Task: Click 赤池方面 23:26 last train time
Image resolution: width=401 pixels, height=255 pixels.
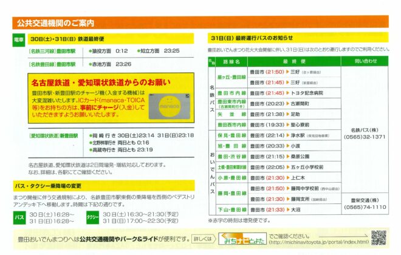Action: (x=110, y=64)
